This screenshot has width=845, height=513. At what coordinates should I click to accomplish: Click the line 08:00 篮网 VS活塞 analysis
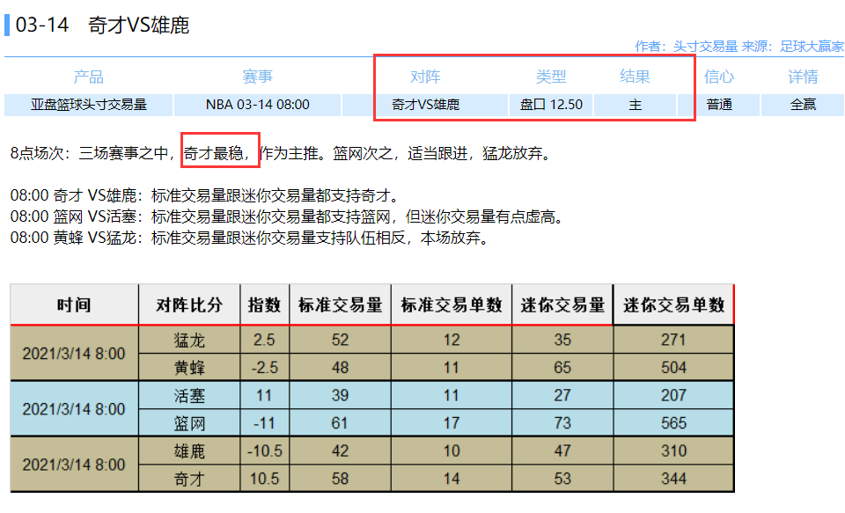click(x=287, y=216)
